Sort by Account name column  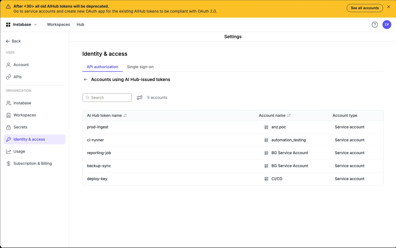pyautogui.click(x=289, y=115)
